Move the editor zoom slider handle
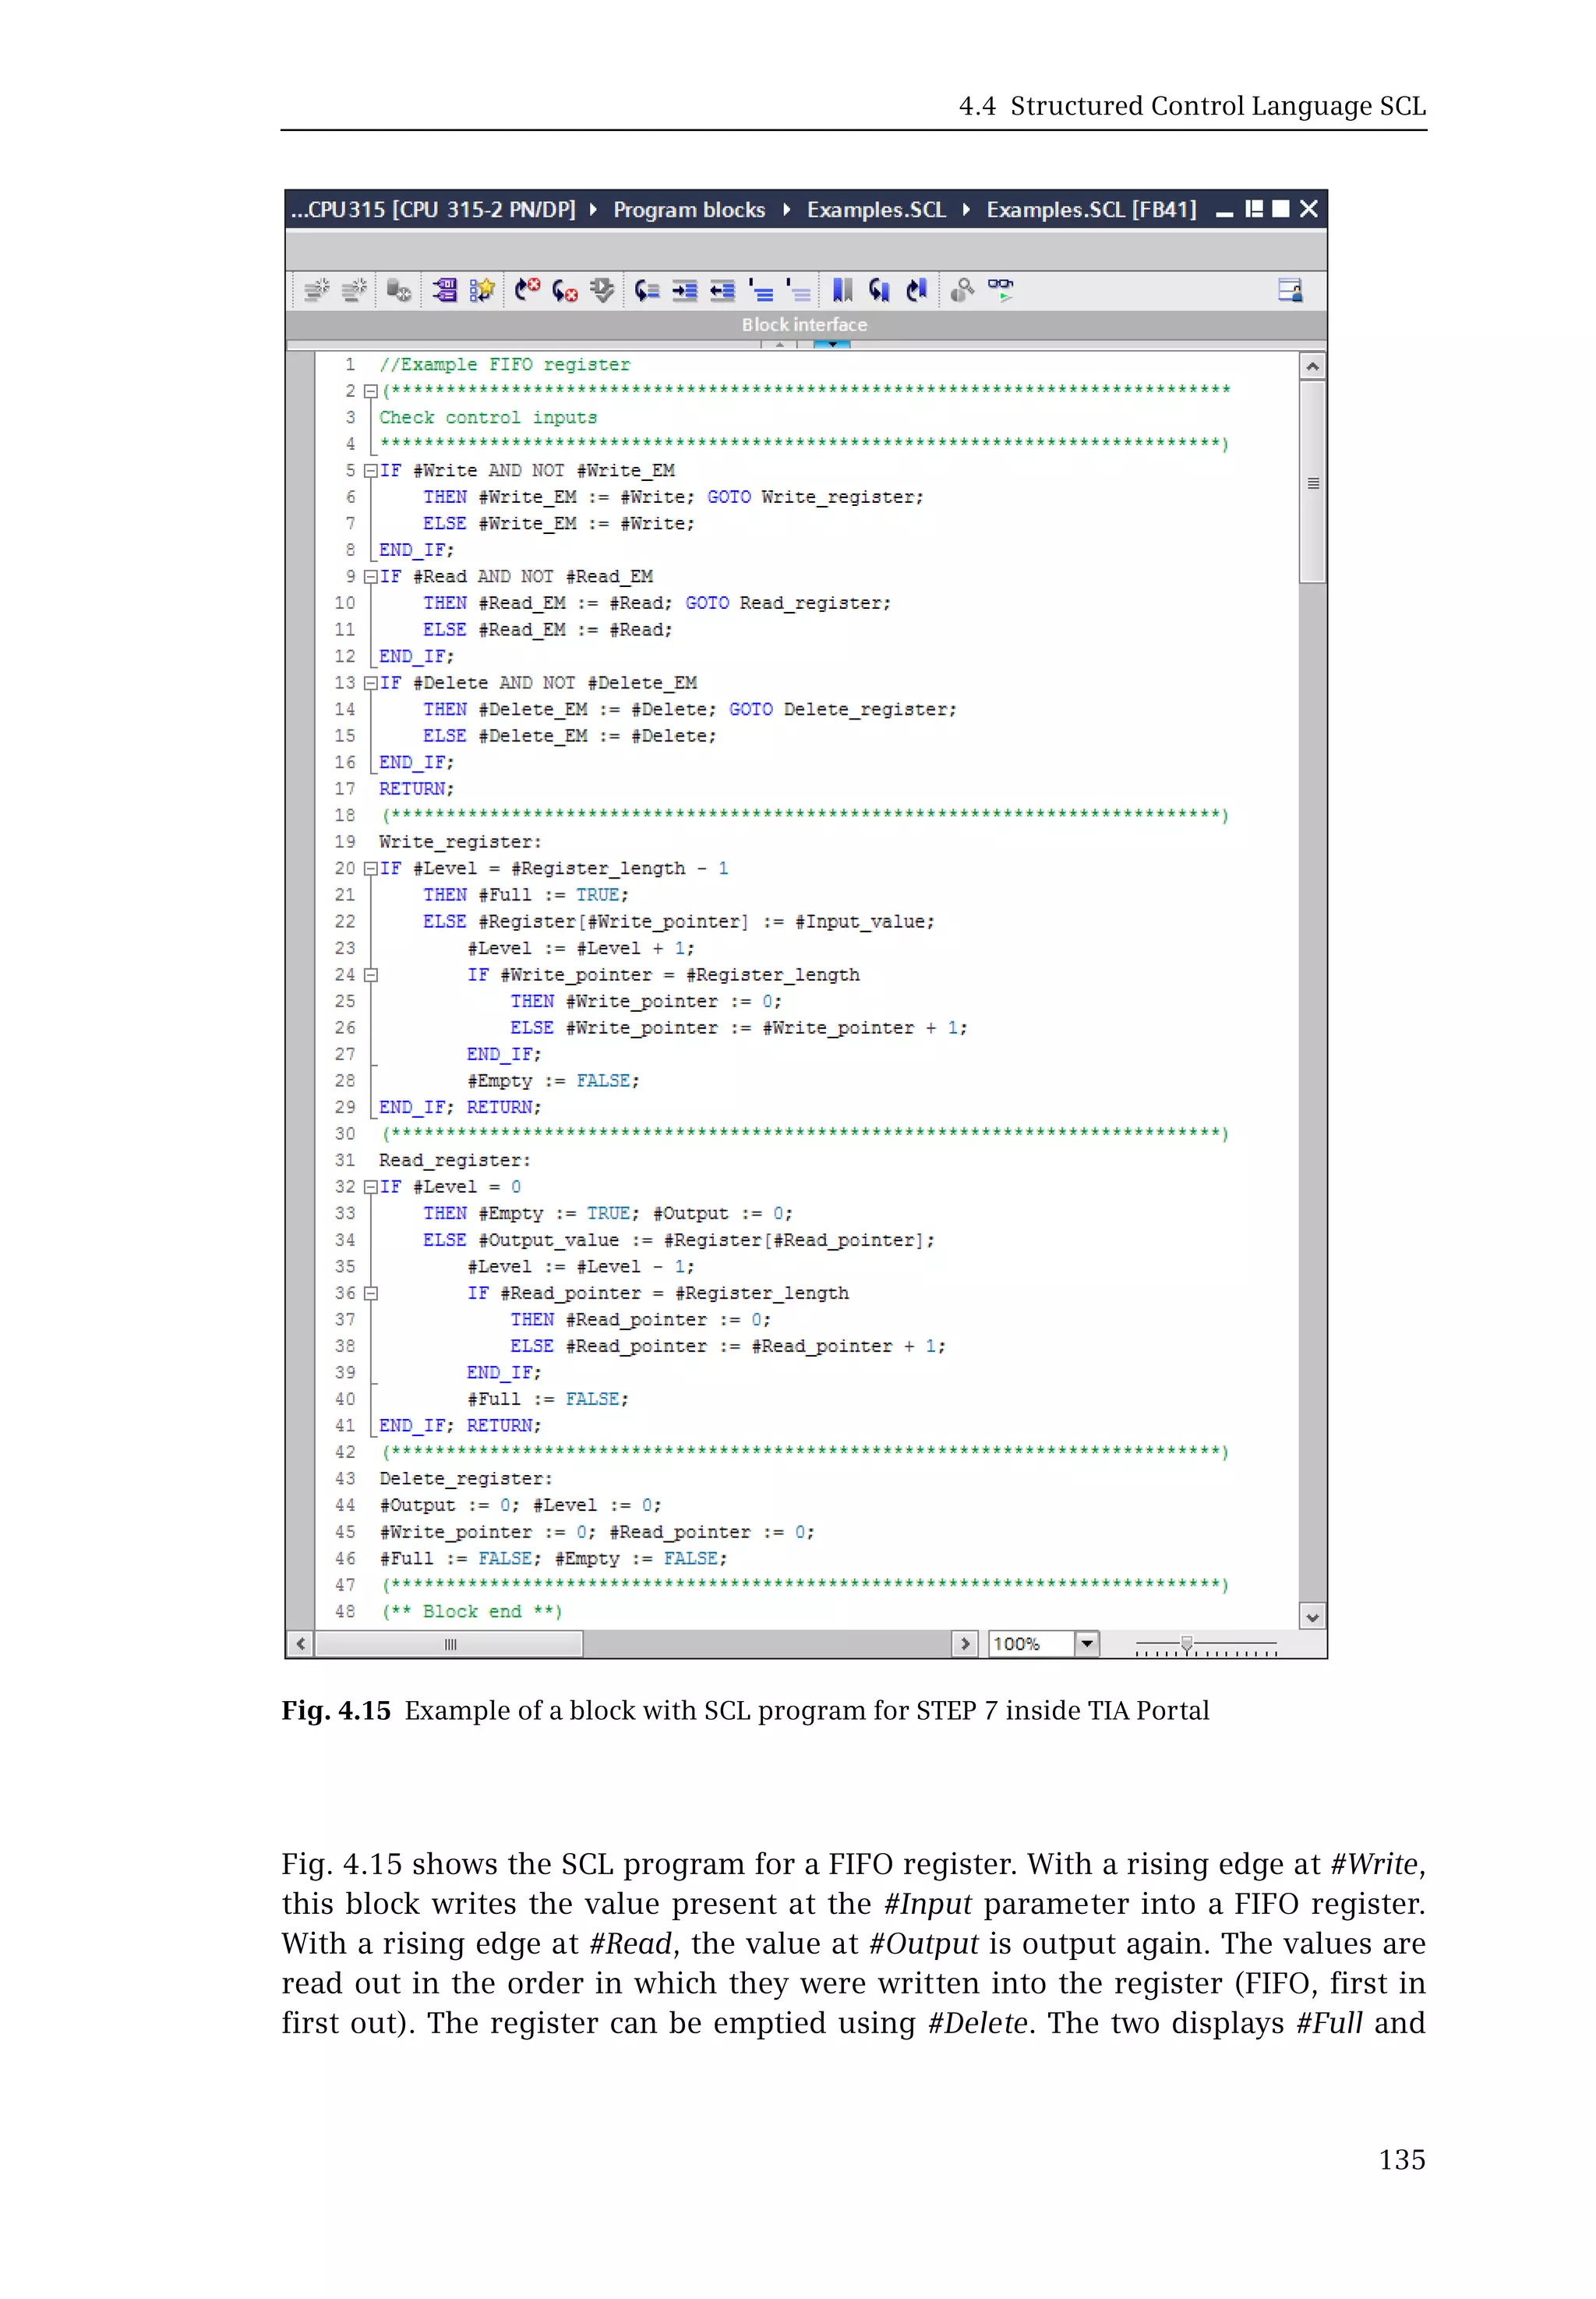 [1187, 1643]
